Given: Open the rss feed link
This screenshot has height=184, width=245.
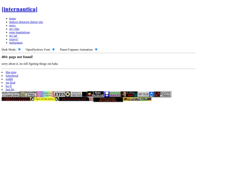Looking at the screenshot, I should click(10, 82).
